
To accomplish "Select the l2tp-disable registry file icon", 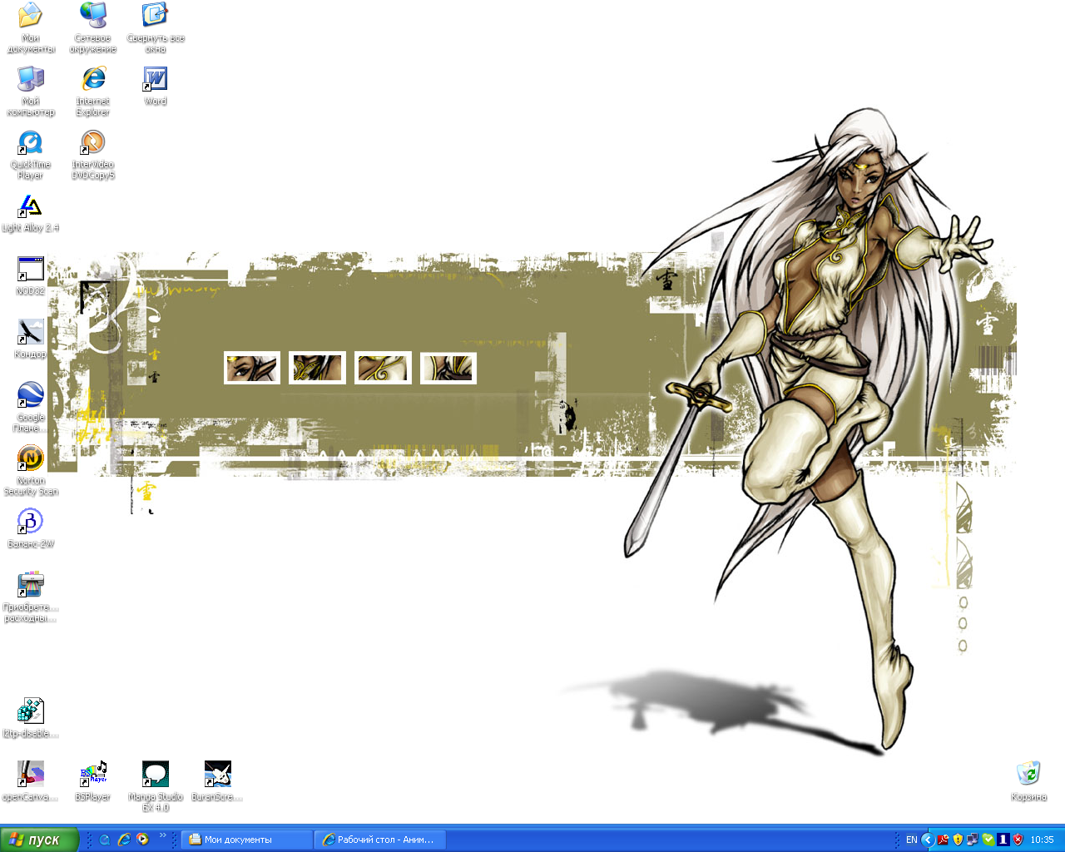I will (31, 718).
